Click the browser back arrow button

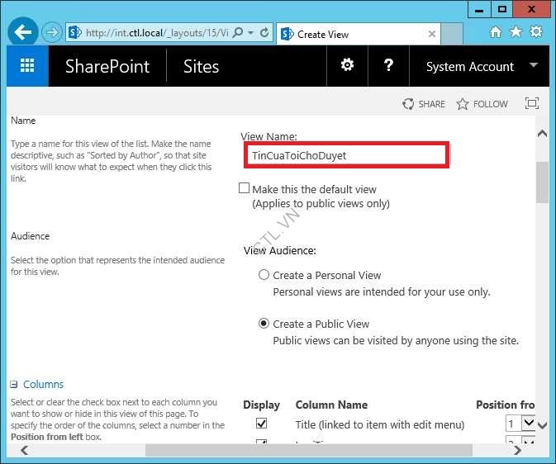(x=25, y=33)
